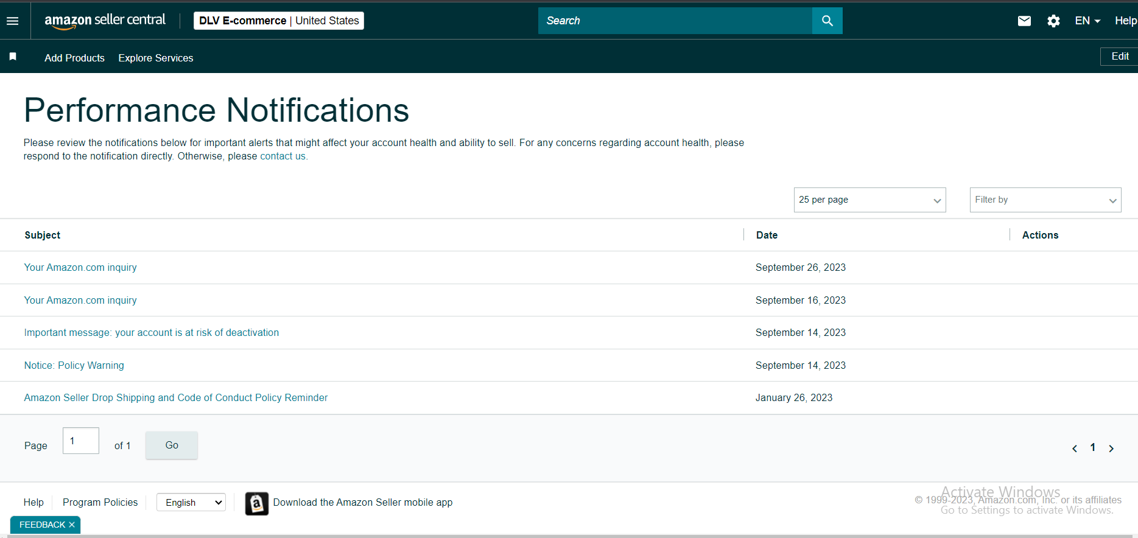This screenshot has width=1138, height=538.
Task: Click the Amazon Seller Central logo
Action: tap(105, 21)
